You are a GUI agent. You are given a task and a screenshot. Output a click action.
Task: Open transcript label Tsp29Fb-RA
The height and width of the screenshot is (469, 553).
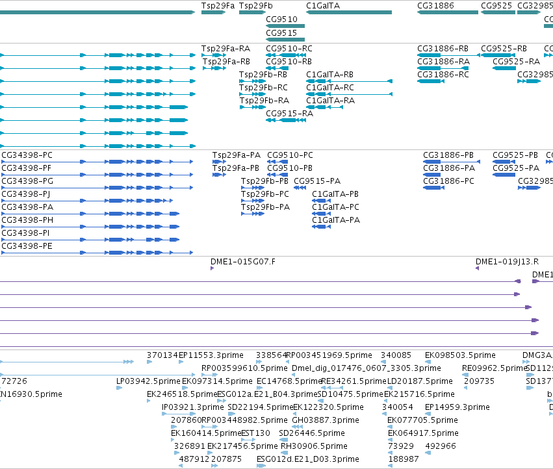pos(264,101)
